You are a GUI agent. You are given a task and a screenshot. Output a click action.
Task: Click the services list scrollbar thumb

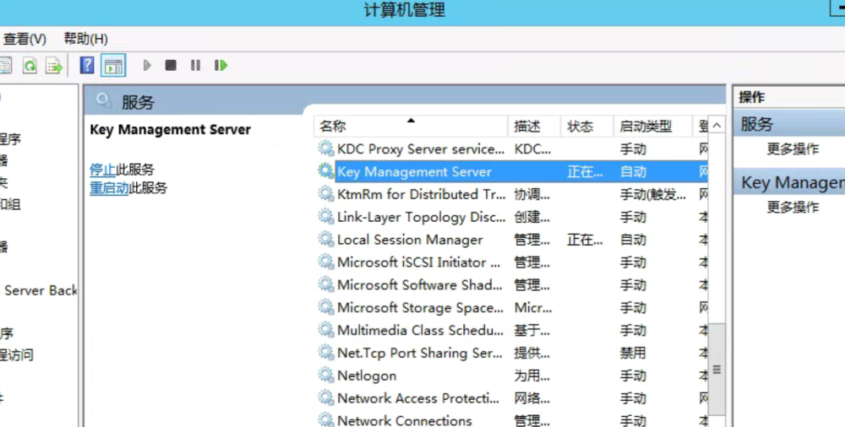tap(717, 369)
